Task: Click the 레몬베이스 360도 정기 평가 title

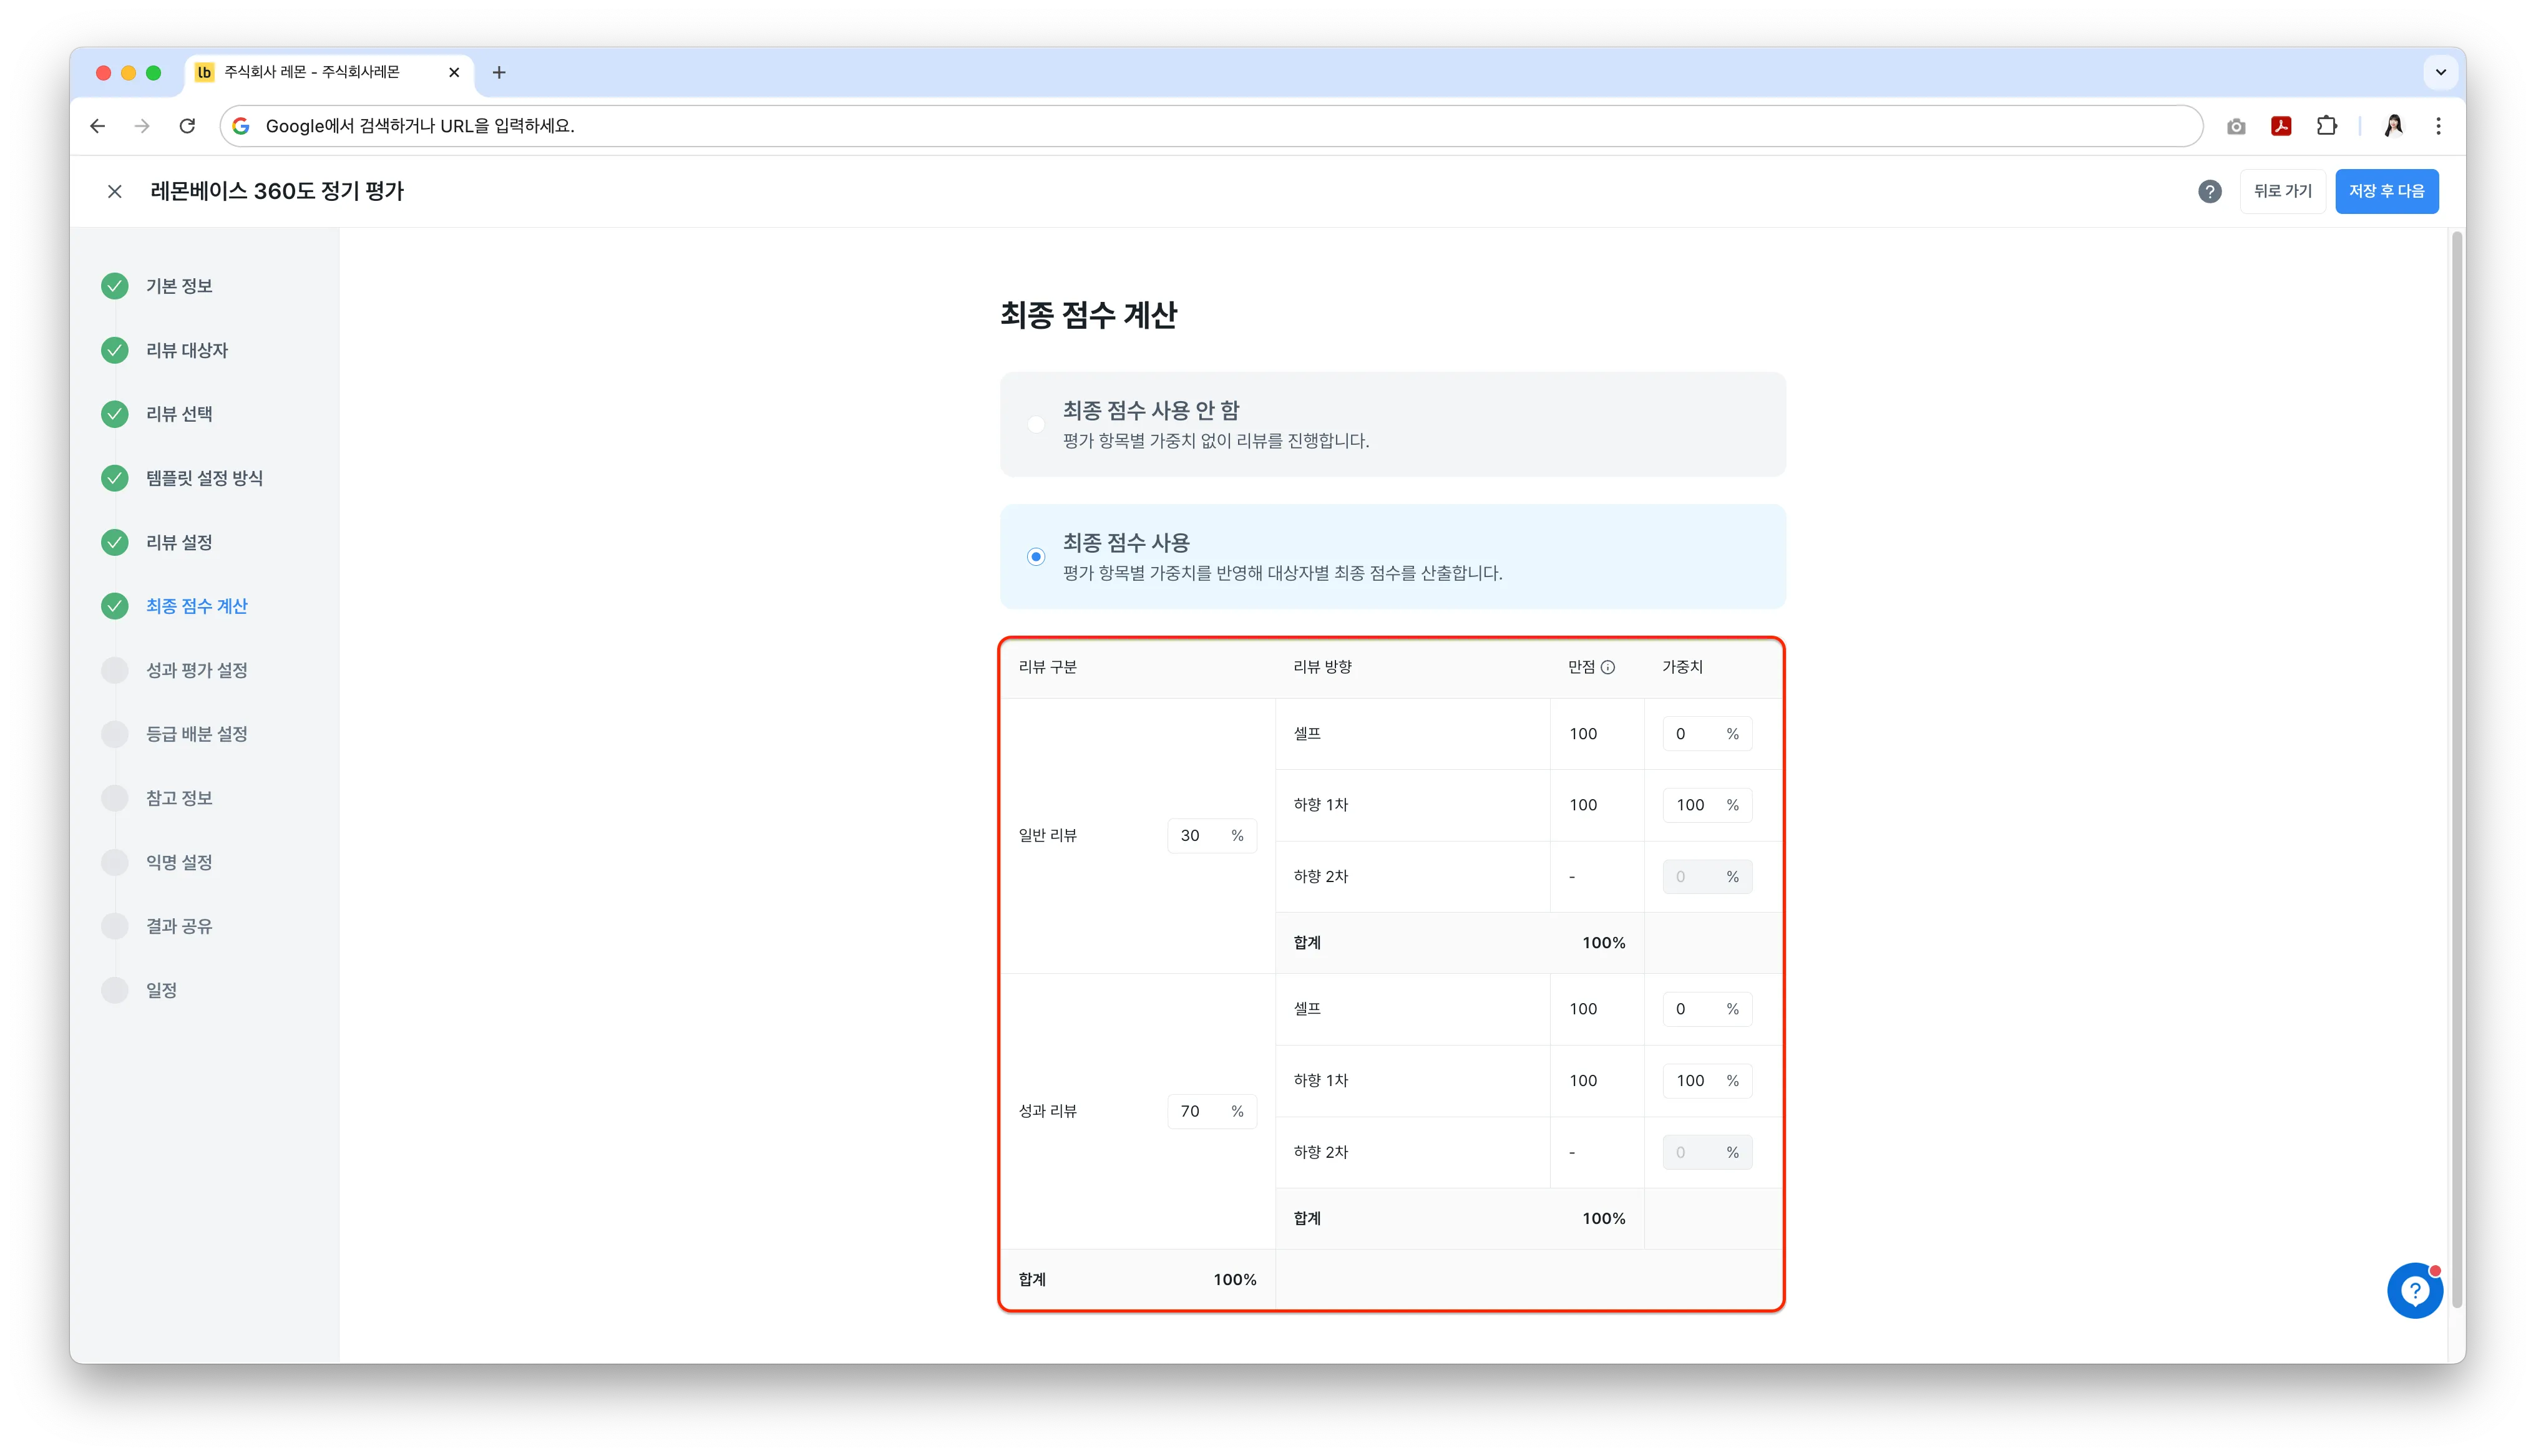Action: pyautogui.click(x=277, y=191)
